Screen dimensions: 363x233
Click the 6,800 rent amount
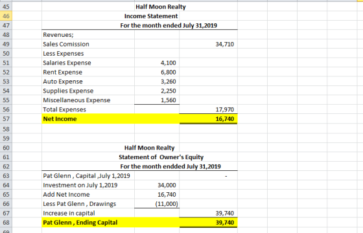tap(169, 72)
